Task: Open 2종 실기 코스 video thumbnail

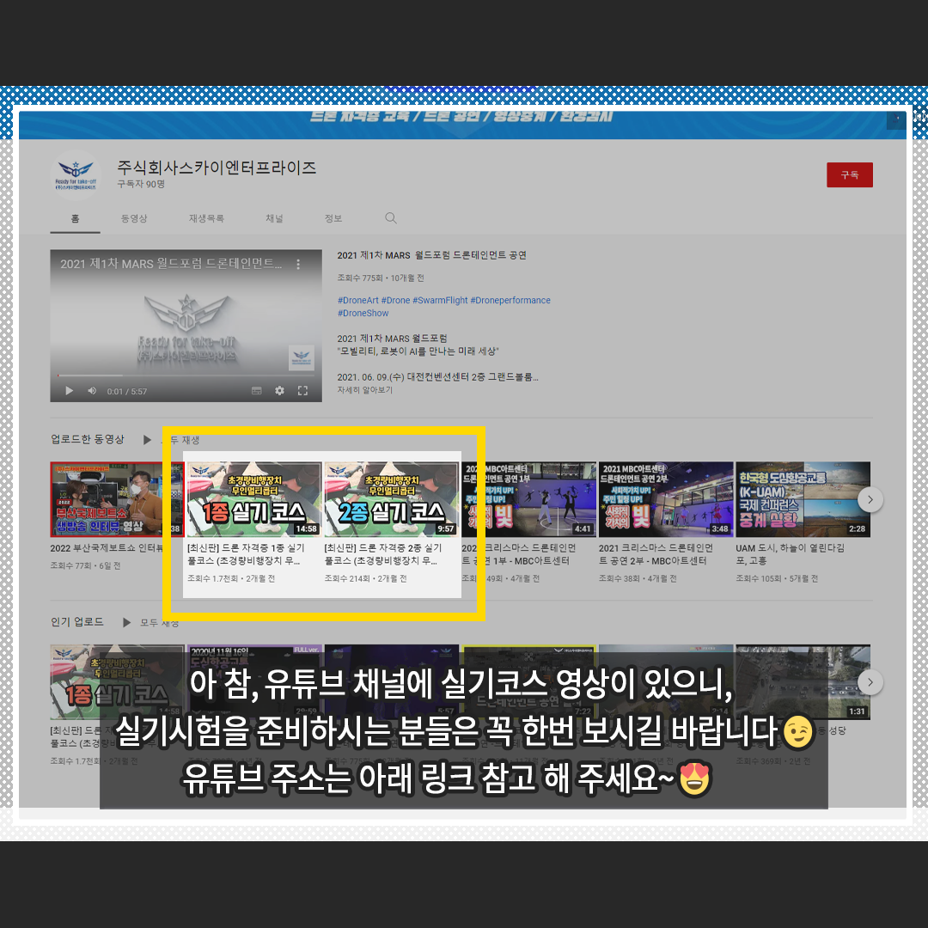Action: [x=391, y=499]
